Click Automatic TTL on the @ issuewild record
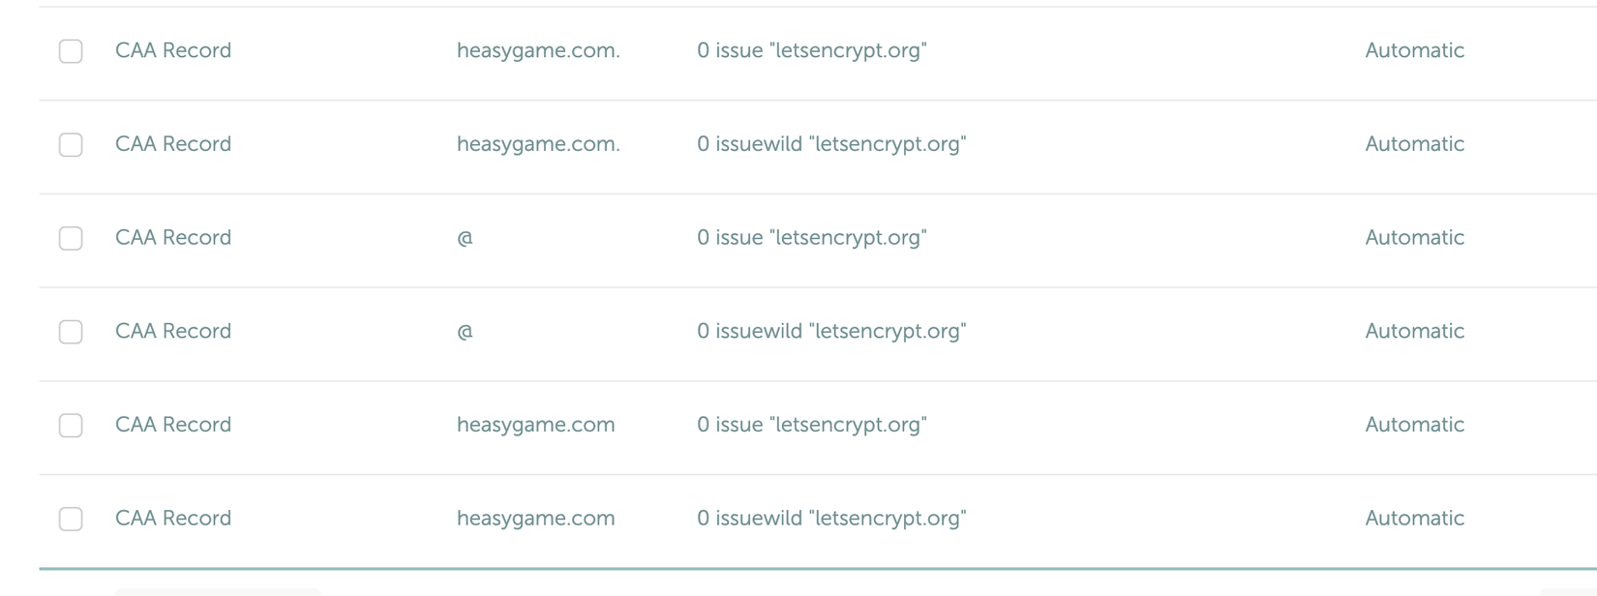Screen dimensions: 1597x596 (x=1414, y=332)
